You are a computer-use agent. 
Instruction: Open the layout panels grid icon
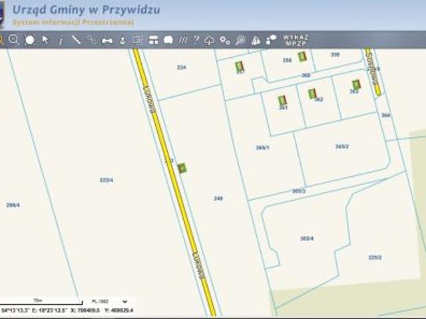coord(154,40)
